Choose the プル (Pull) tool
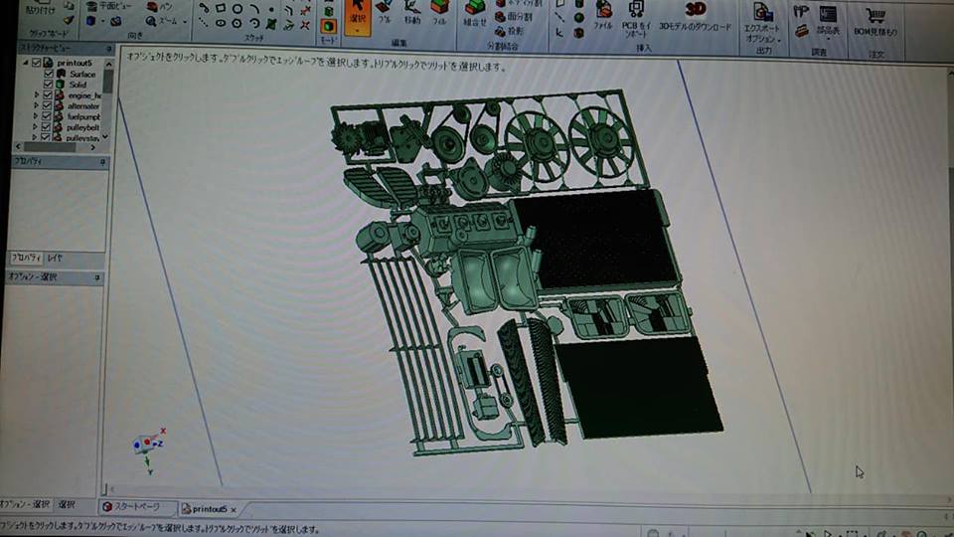The width and height of the screenshot is (954, 537). click(x=384, y=12)
